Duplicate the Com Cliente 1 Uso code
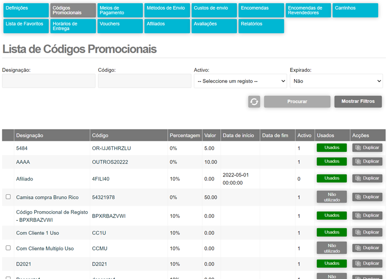Screen dimensions: 389x279 pyautogui.click(x=367, y=233)
